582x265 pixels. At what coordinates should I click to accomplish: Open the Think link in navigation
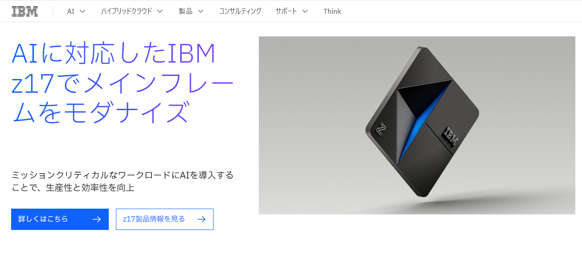[x=332, y=11]
